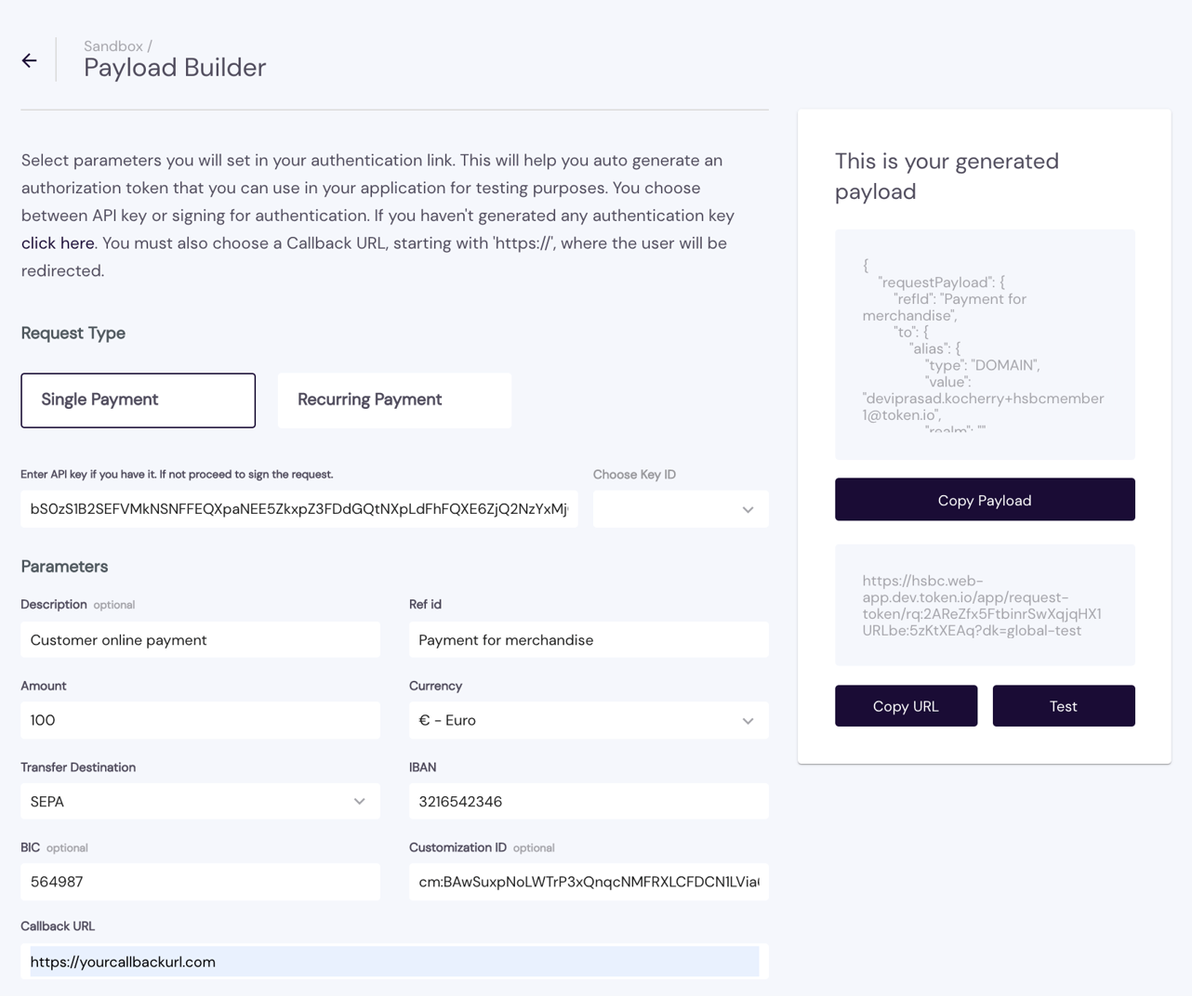Click into the Amount field
The width and height of the screenshot is (1192, 996).
200,720
